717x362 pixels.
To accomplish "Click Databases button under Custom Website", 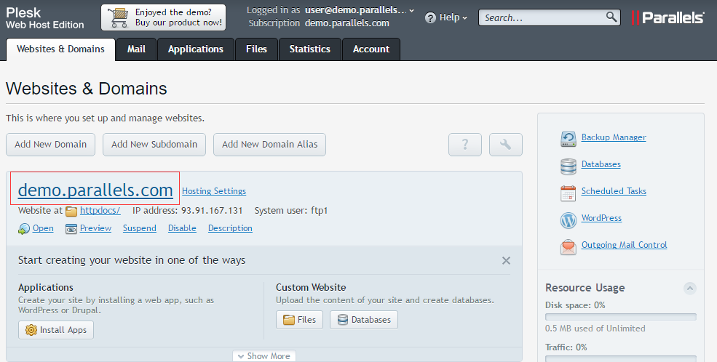I will [364, 320].
